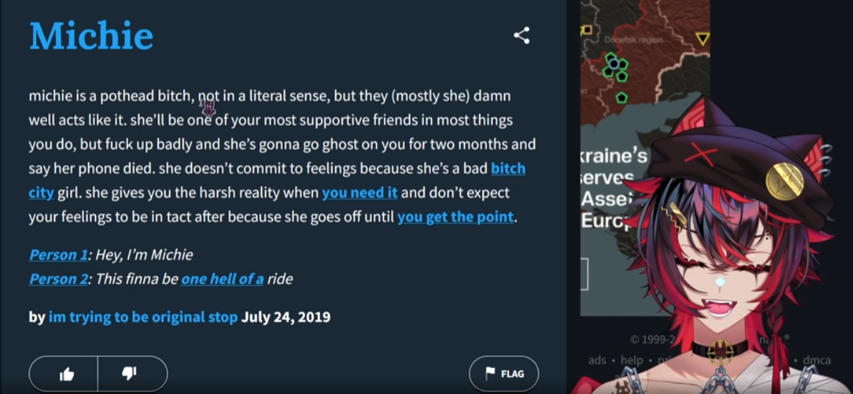This screenshot has height=394, width=853.
Task: Open the 'dmca' footer link
Action: pos(817,360)
